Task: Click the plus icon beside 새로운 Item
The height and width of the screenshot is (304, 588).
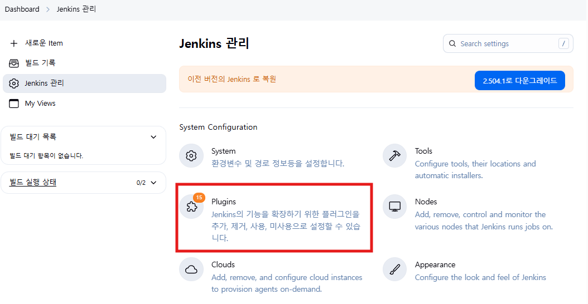Action: point(14,43)
